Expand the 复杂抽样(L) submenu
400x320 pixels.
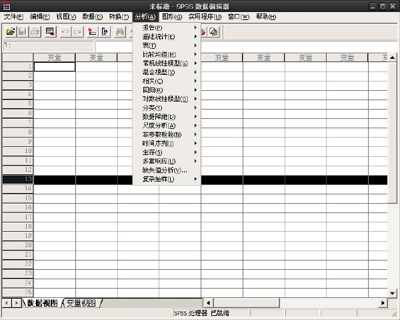tap(167, 179)
